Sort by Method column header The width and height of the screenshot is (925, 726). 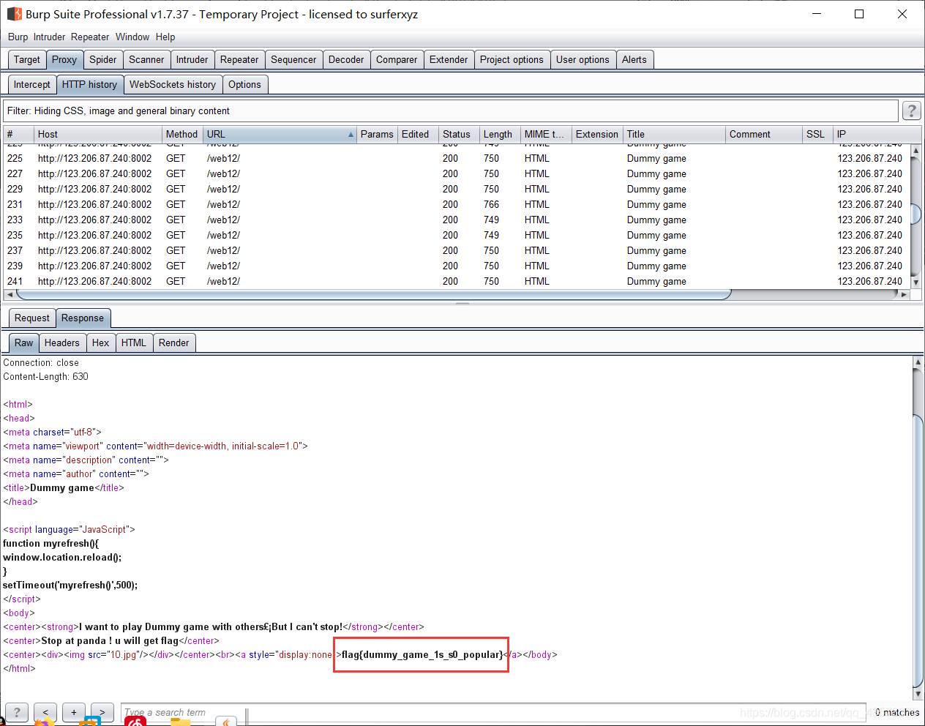tap(182, 135)
